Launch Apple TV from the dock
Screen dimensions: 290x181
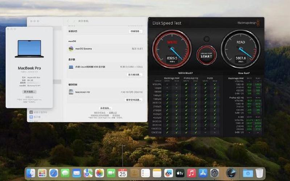180,173
